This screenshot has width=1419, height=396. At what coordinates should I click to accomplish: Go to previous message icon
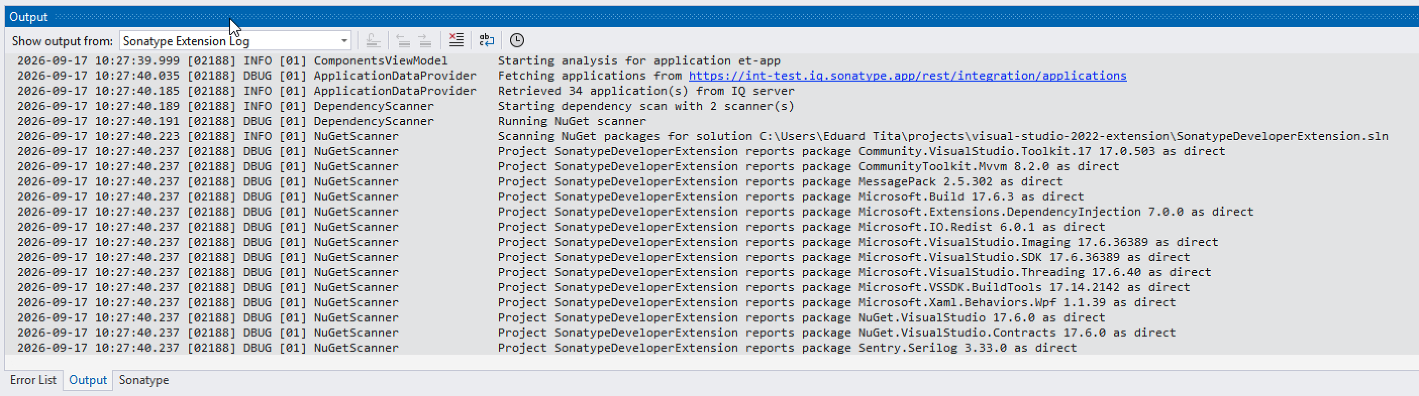[402, 41]
